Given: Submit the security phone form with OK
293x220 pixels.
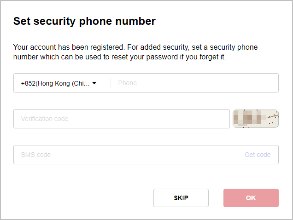Looking at the screenshot, I should [251, 198].
